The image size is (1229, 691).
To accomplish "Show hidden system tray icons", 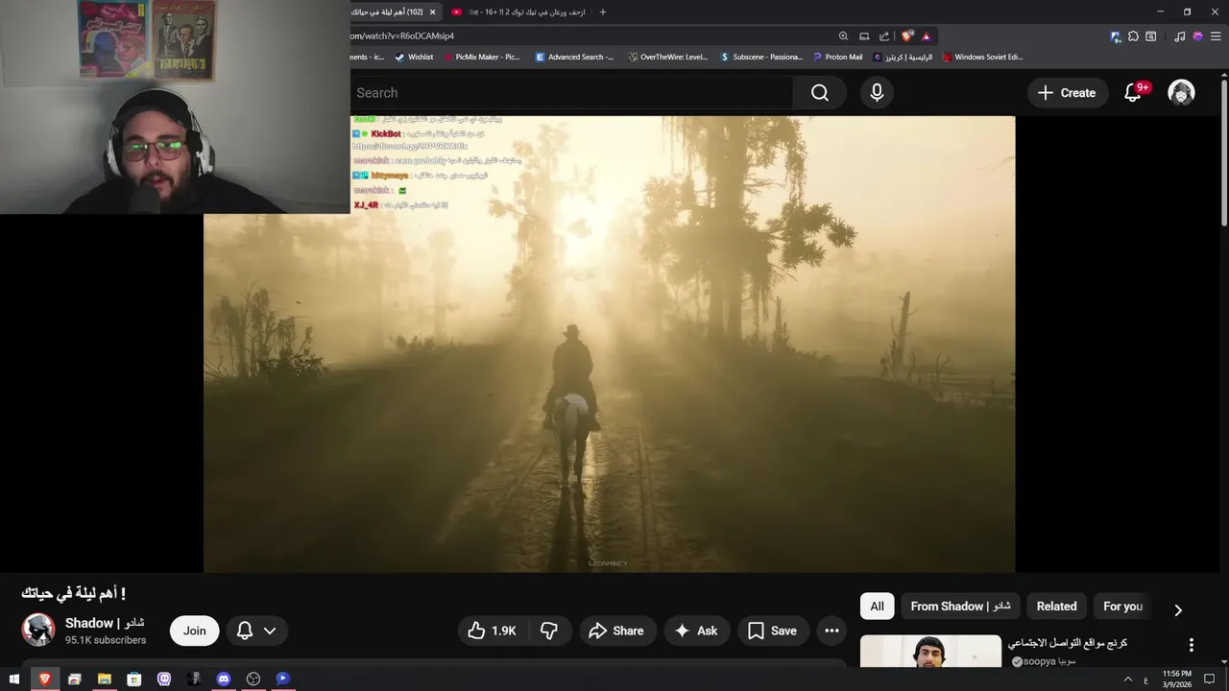I will click(1128, 679).
